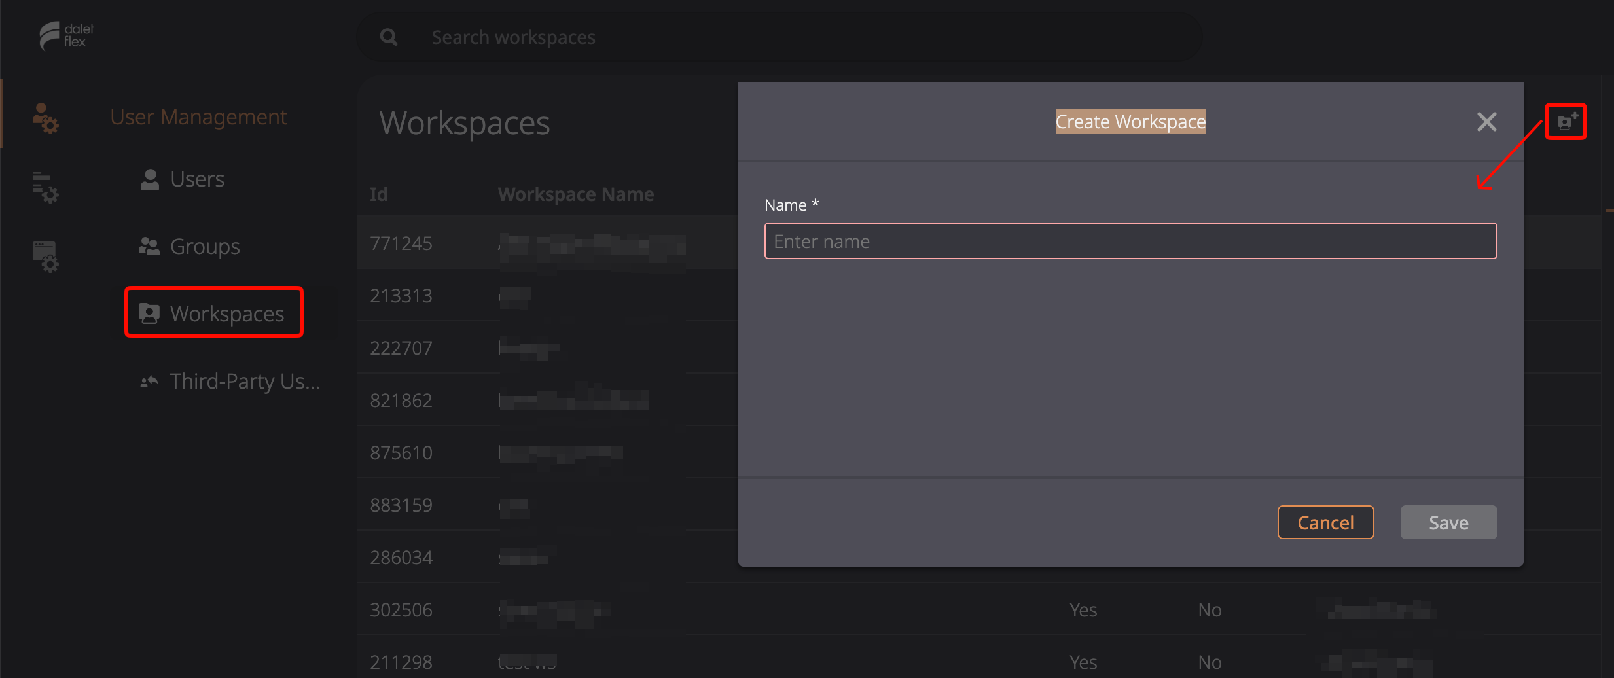The height and width of the screenshot is (678, 1614).
Task: Click the Create Workspace dialog title
Action: point(1130,122)
